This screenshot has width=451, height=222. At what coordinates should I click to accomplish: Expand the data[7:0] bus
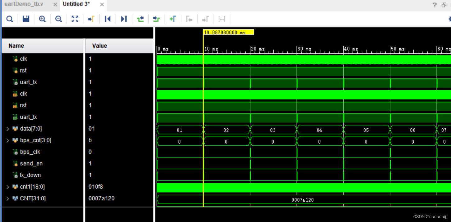pos(8,129)
